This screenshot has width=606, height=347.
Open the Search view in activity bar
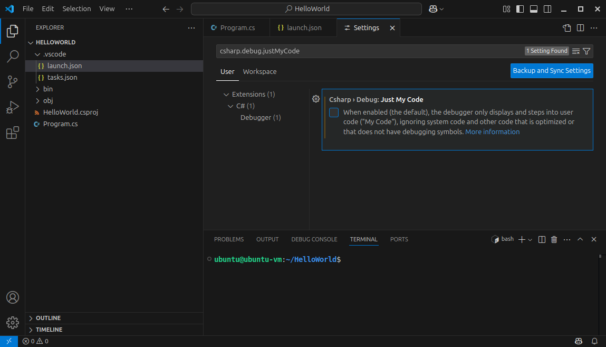click(12, 57)
